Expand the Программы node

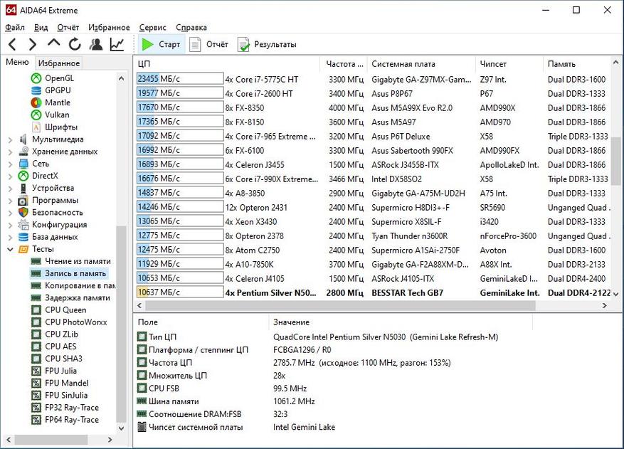10,200
